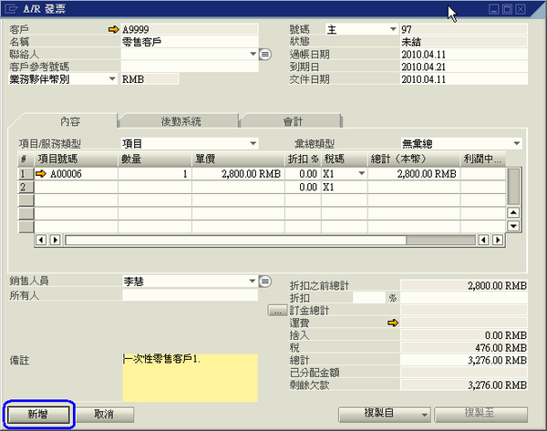Click the freight (運費) link arrow
Image resolution: width=547 pixels, height=431 pixels.
click(x=393, y=323)
